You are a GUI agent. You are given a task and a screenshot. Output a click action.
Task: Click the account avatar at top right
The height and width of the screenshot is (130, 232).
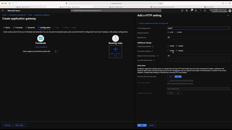coord(229,10)
